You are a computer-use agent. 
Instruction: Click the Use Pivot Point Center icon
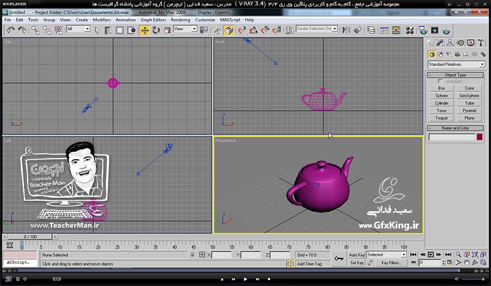[x=204, y=31]
